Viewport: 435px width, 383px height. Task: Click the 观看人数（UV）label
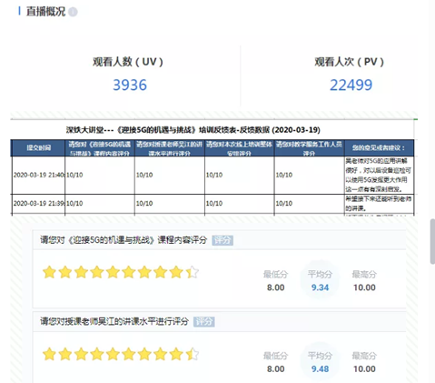point(128,62)
